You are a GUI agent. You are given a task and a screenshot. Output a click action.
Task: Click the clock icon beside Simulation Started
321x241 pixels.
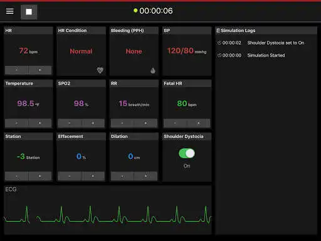tap(219, 55)
